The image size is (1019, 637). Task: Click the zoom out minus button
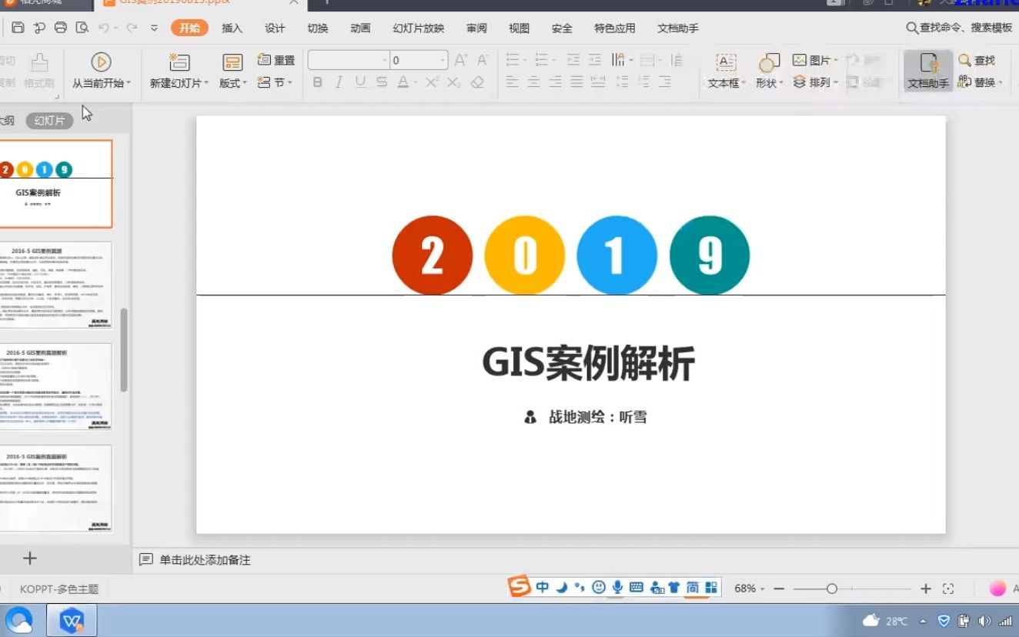click(x=779, y=589)
